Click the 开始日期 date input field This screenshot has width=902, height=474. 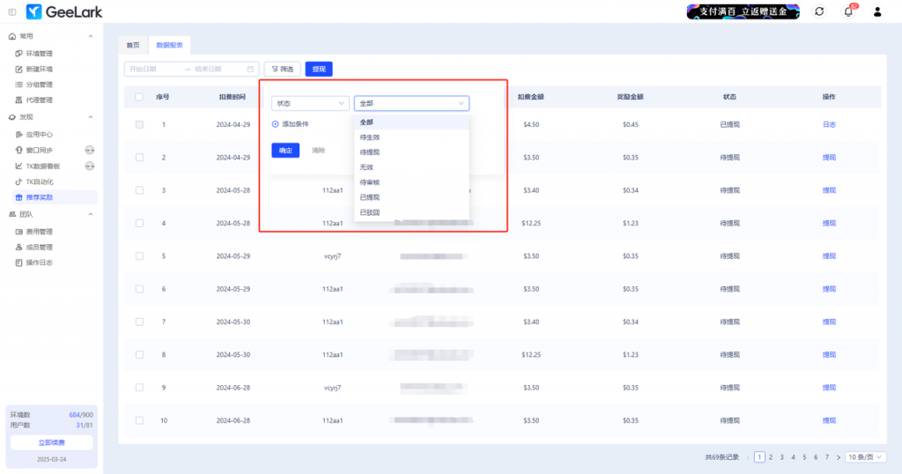coord(154,69)
